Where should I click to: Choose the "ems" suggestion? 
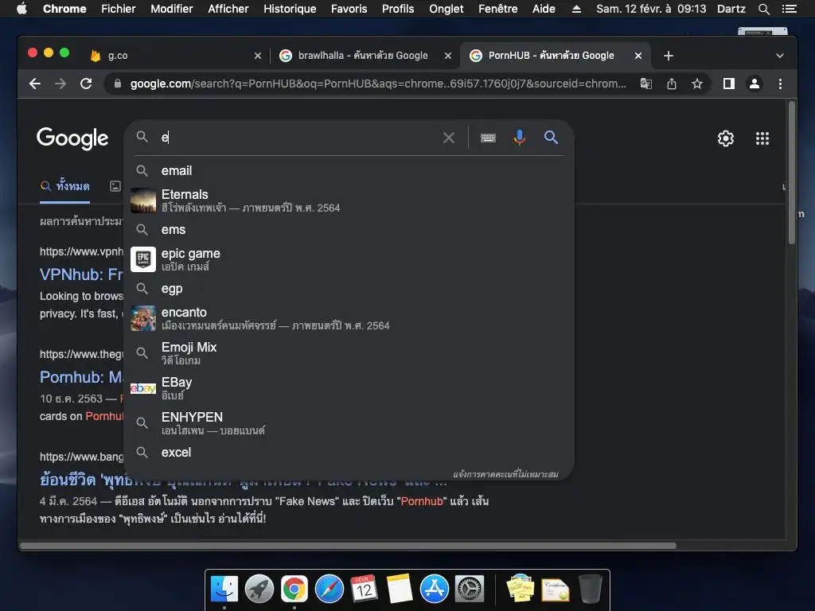pyautogui.click(x=349, y=230)
